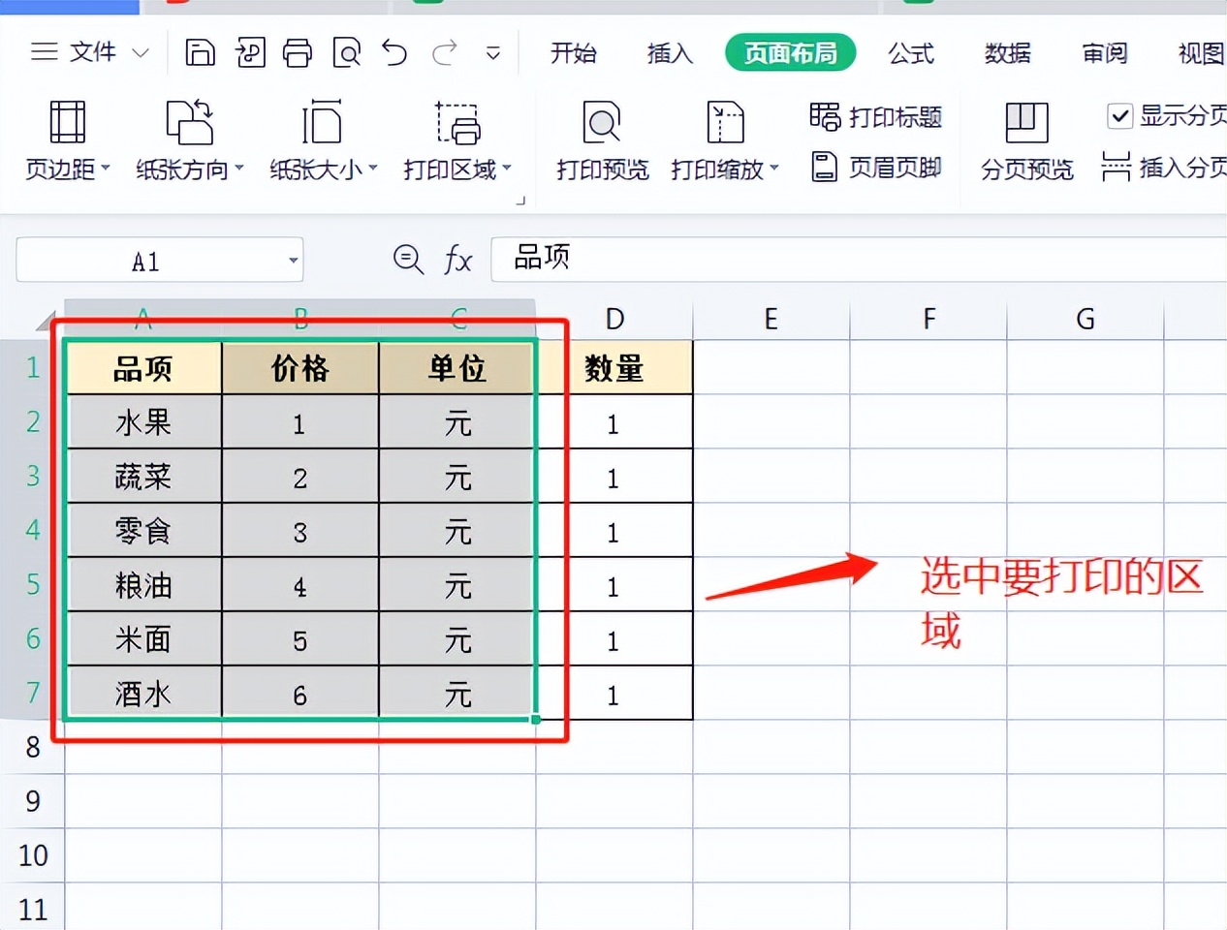
Task: Click the 页眉页脚 button
Action: pyautogui.click(x=875, y=167)
